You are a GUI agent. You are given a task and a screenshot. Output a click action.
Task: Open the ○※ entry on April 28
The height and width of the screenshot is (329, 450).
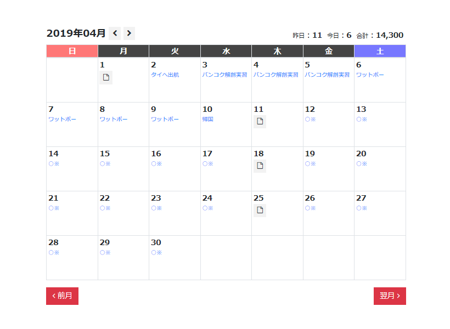click(x=54, y=253)
